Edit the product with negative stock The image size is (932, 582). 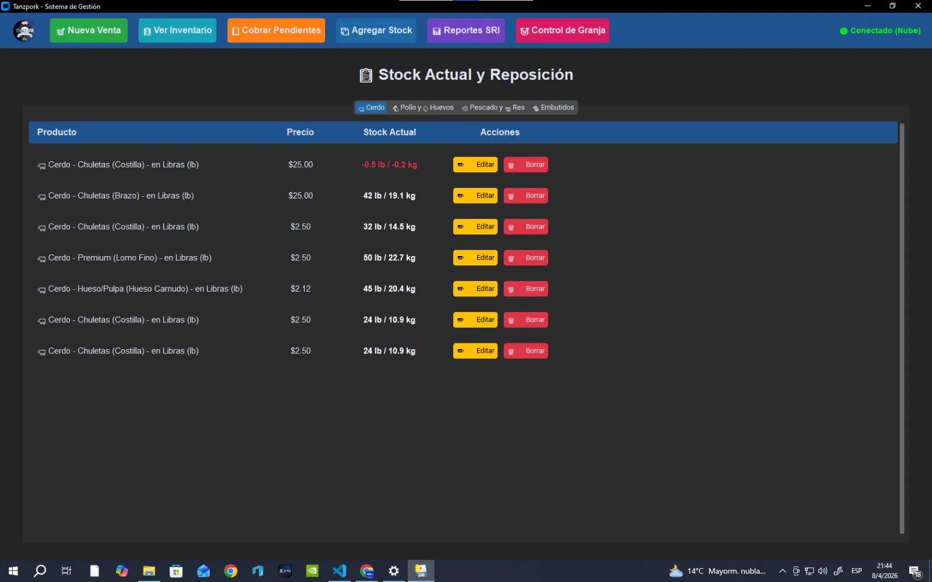[475, 165]
